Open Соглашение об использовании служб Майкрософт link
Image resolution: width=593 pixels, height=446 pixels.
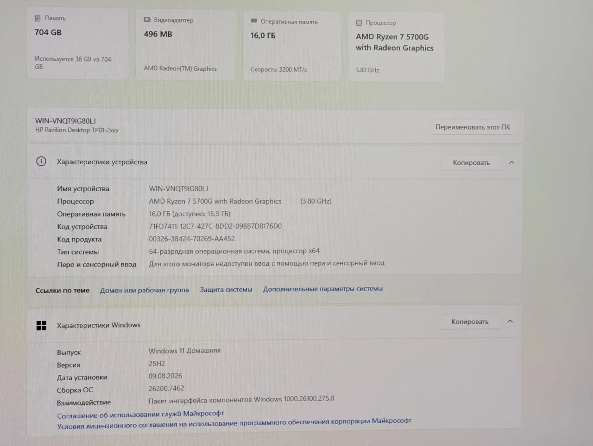click(140, 414)
